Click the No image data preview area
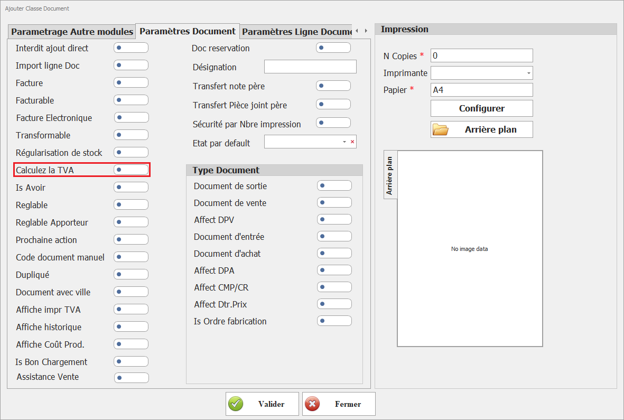This screenshot has width=624, height=420. point(470,249)
